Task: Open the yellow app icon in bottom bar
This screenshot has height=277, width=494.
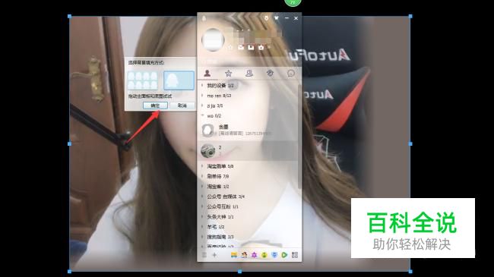Action: (x=234, y=255)
